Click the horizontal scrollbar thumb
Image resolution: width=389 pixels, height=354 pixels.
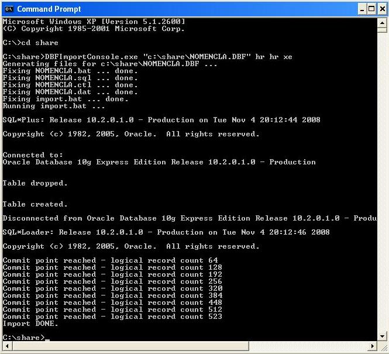[130, 346]
